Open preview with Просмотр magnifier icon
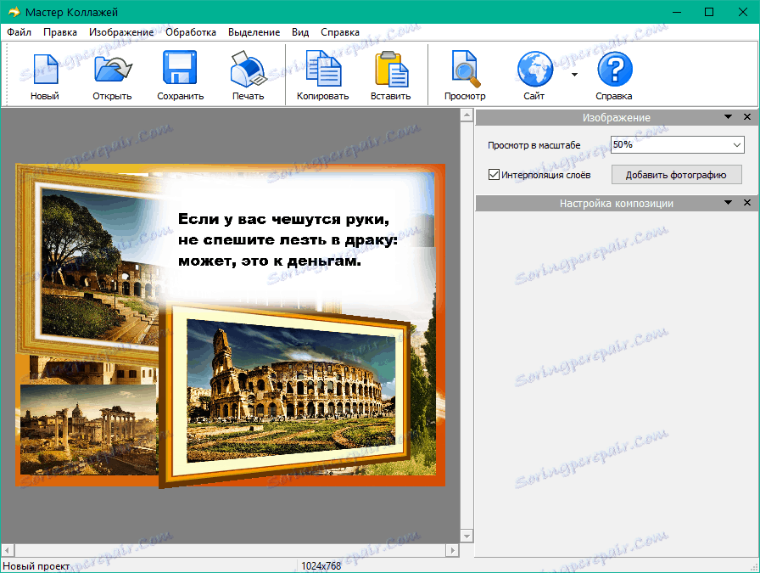The image size is (760, 573). coord(466,69)
